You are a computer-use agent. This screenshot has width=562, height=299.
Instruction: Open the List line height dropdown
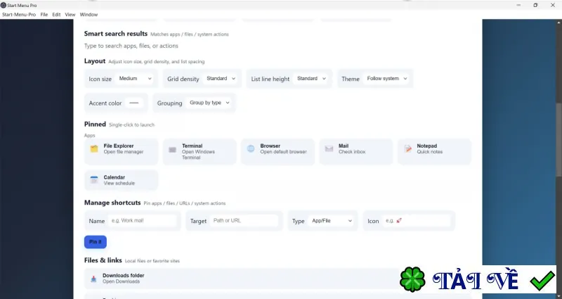pyautogui.click(x=311, y=79)
